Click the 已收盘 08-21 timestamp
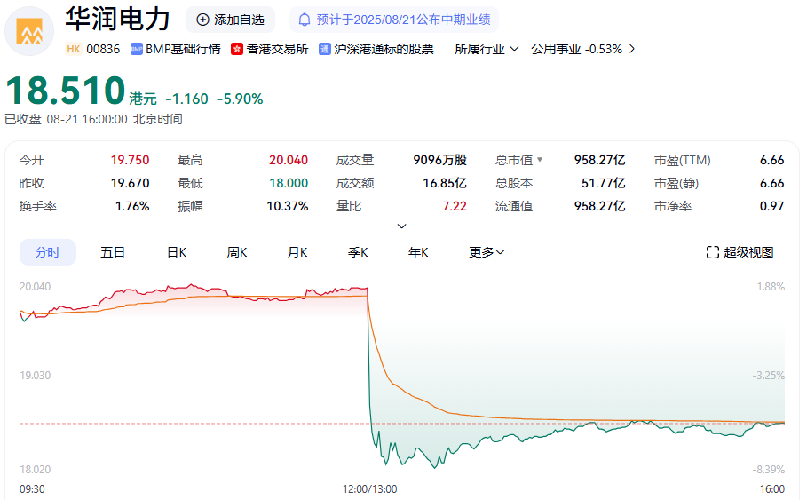 tap(94, 120)
